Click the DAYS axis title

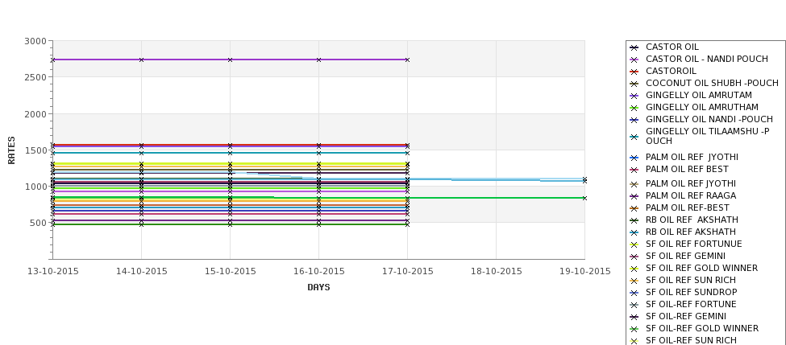click(x=318, y=287)
